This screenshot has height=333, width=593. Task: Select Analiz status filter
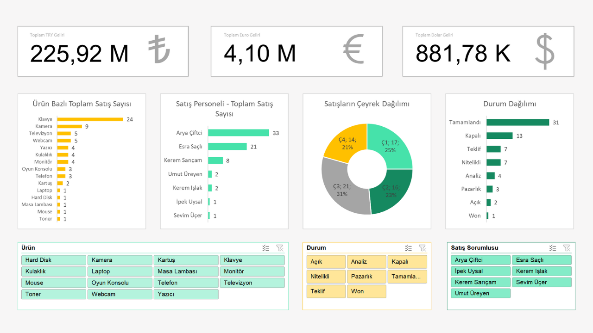366,262
